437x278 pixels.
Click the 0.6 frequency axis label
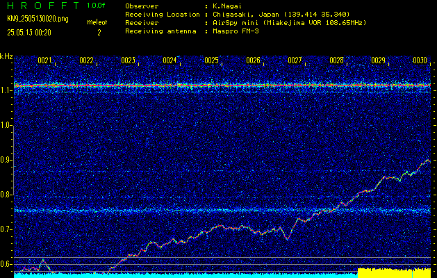pos(6,264)
